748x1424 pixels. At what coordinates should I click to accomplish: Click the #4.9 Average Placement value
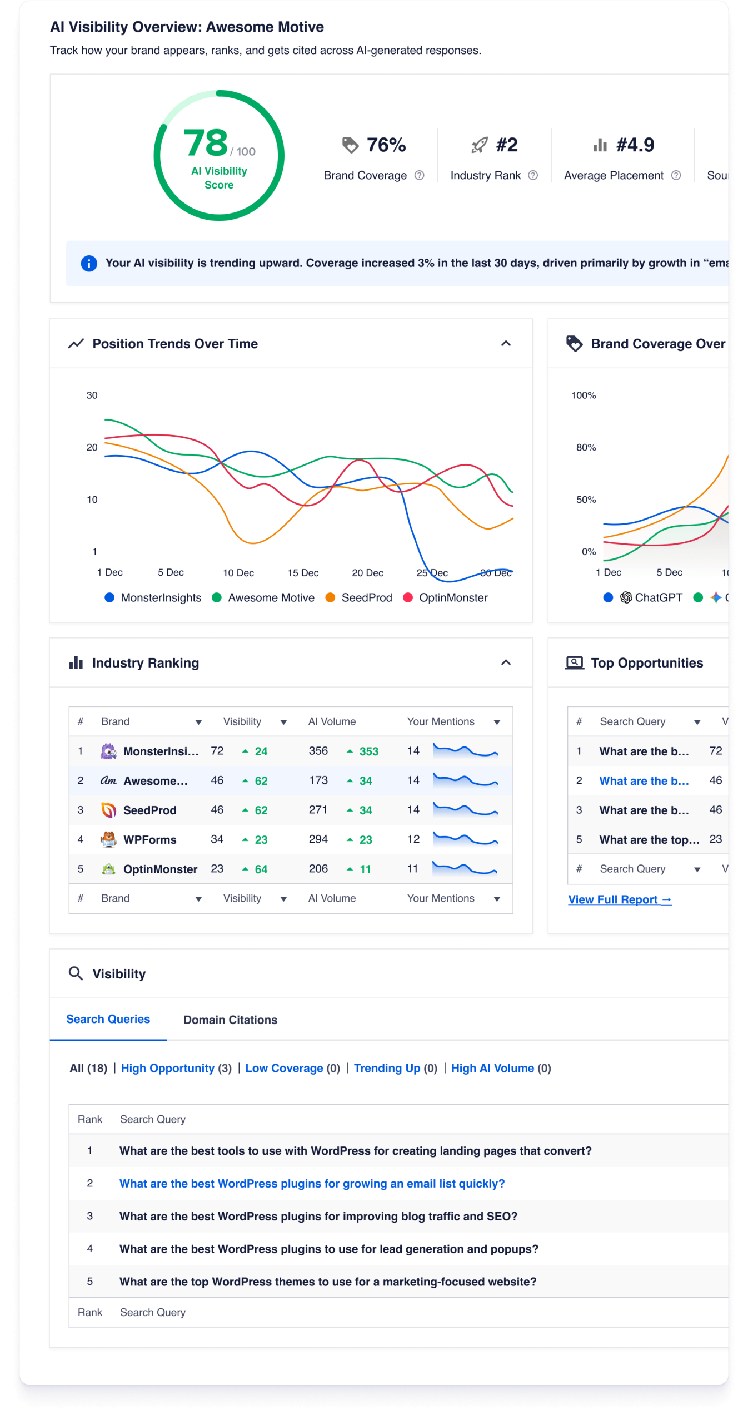point(635,145)
